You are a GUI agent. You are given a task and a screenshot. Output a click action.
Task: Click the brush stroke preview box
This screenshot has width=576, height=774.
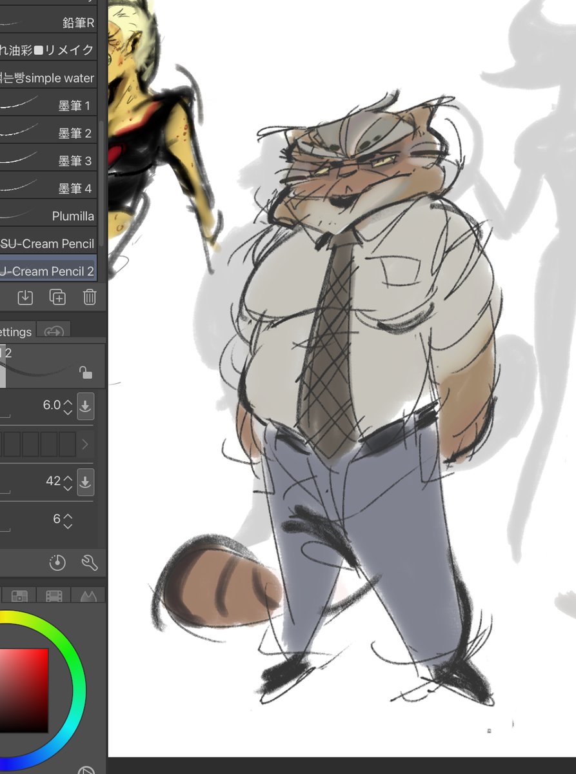(52, 365)
